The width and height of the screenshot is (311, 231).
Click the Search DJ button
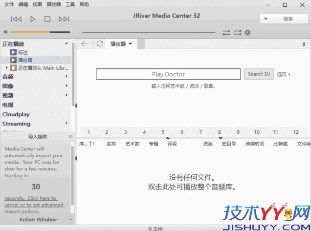pyautogui.click(x=259, y=74)
